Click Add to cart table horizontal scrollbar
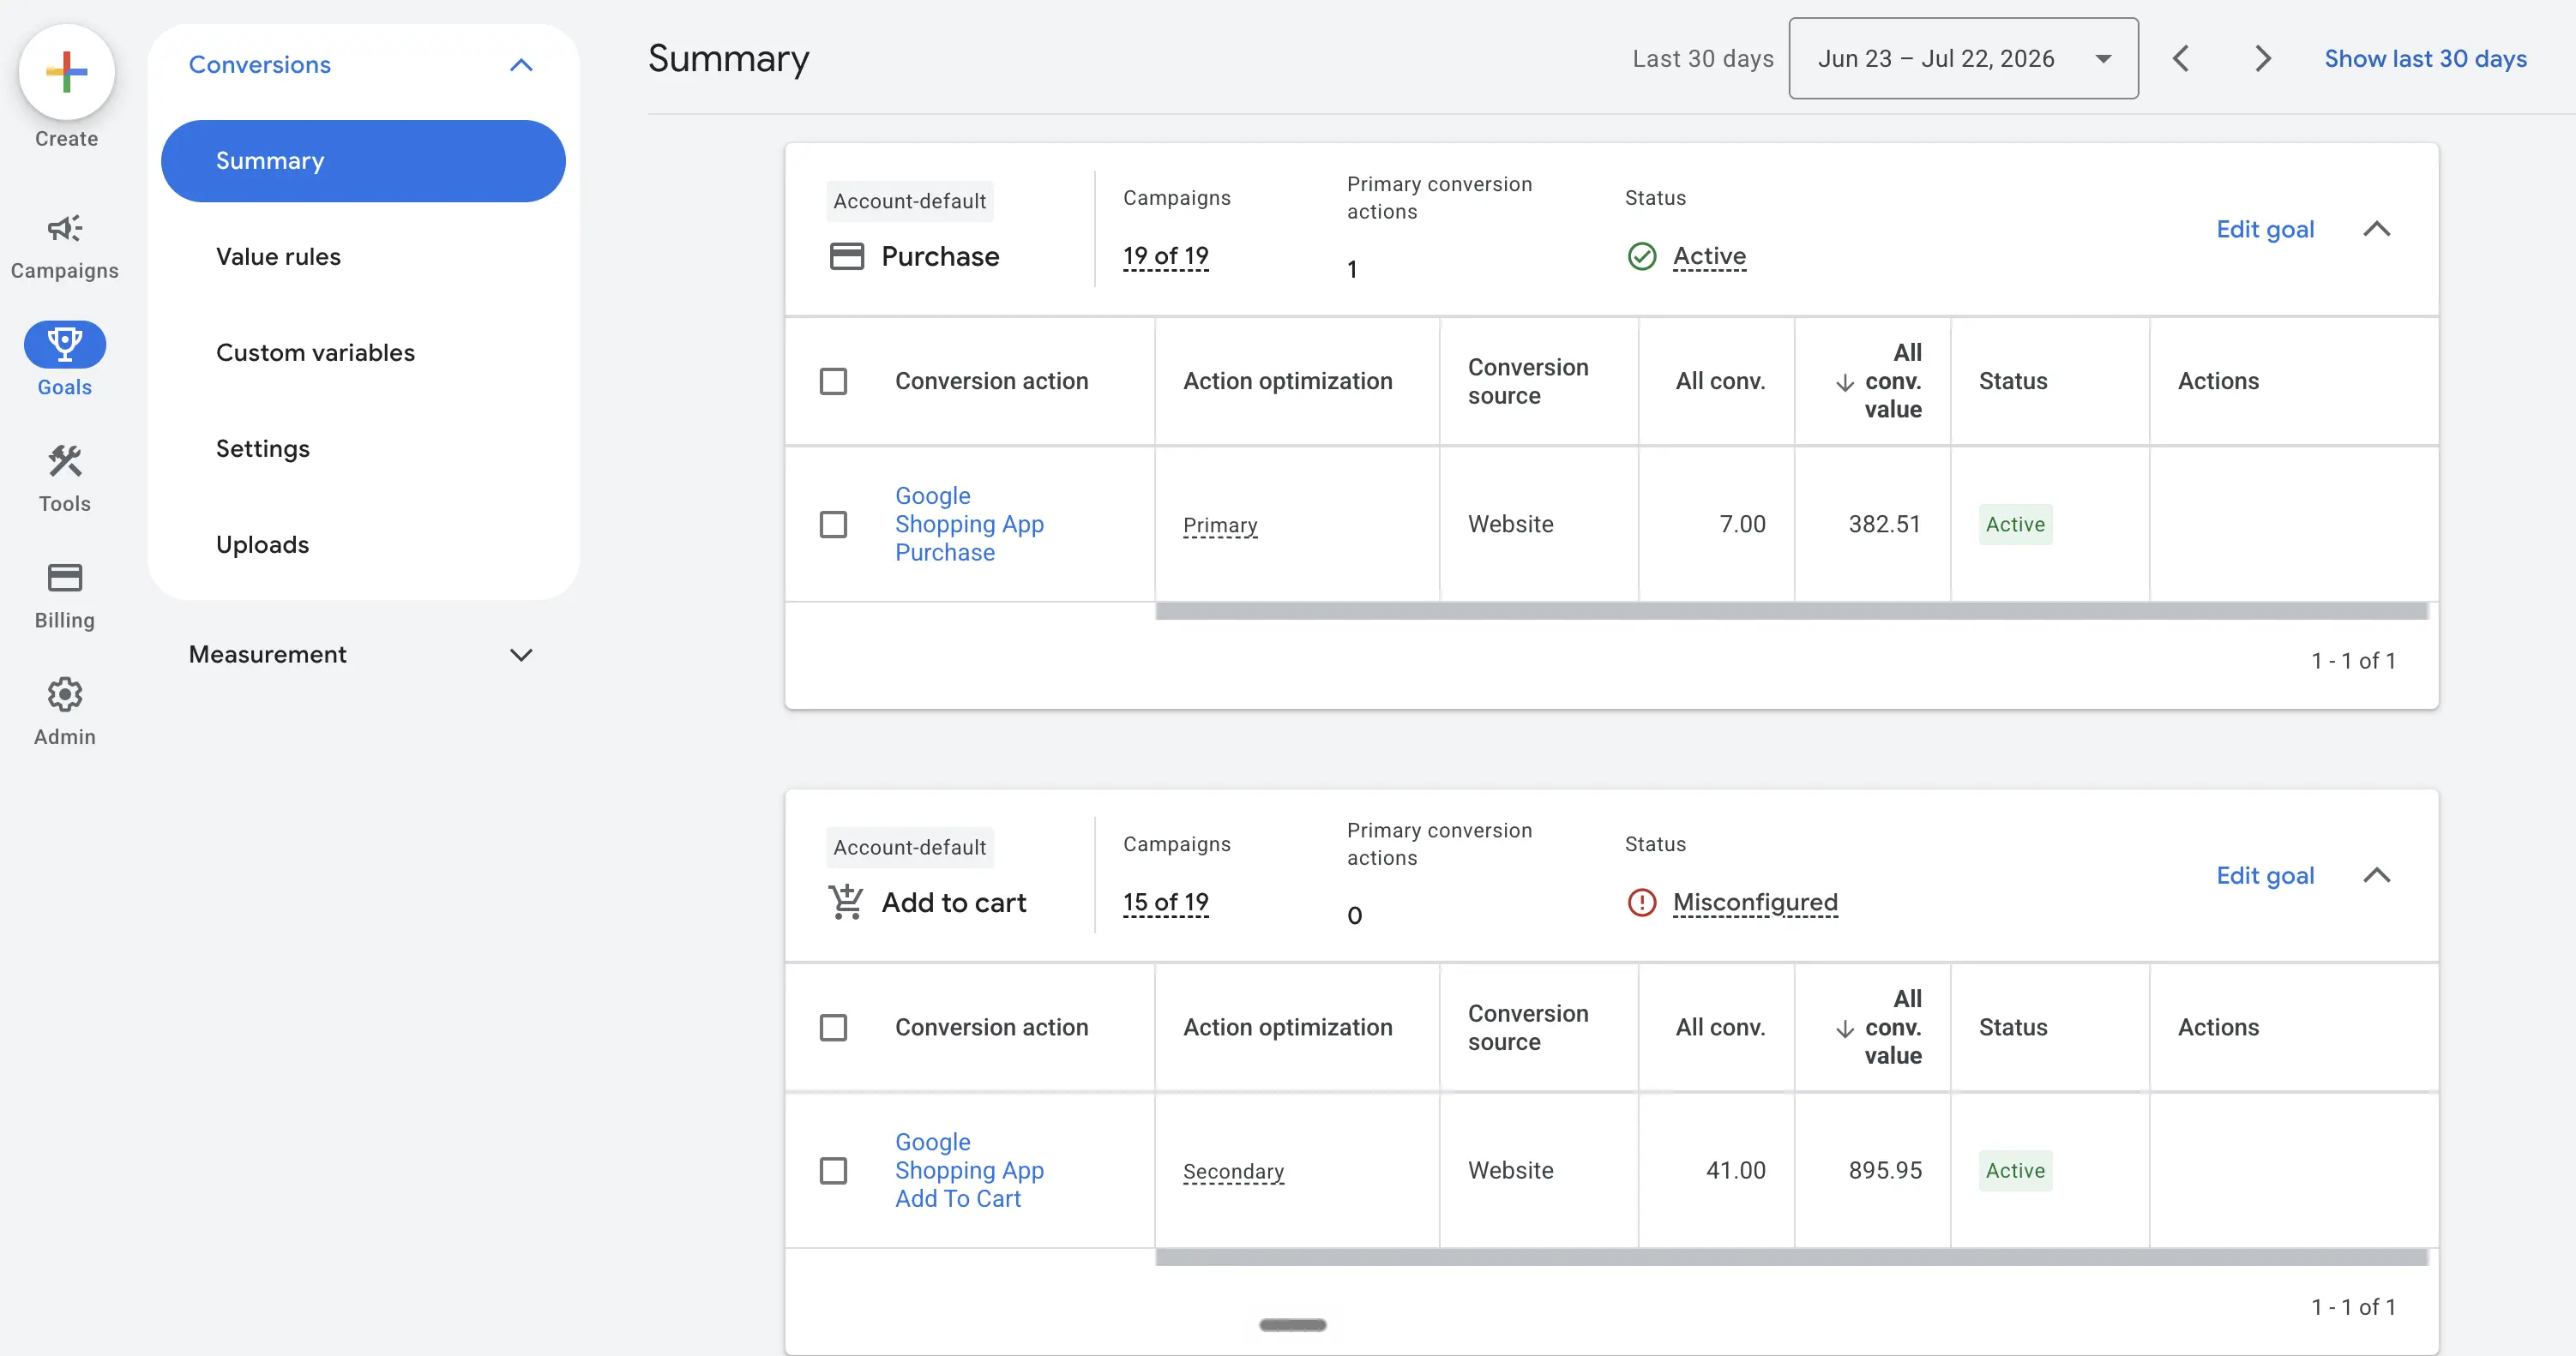This screenshot has width=2576, height=1356. coord(1791,1257)
